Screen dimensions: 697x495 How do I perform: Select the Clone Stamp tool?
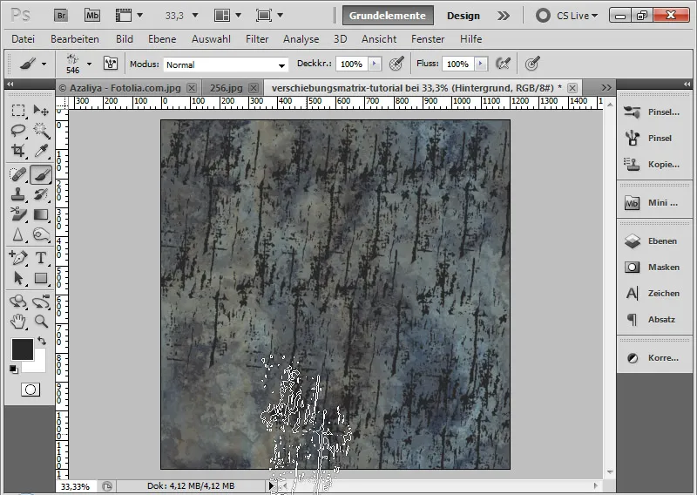(17, 194)
